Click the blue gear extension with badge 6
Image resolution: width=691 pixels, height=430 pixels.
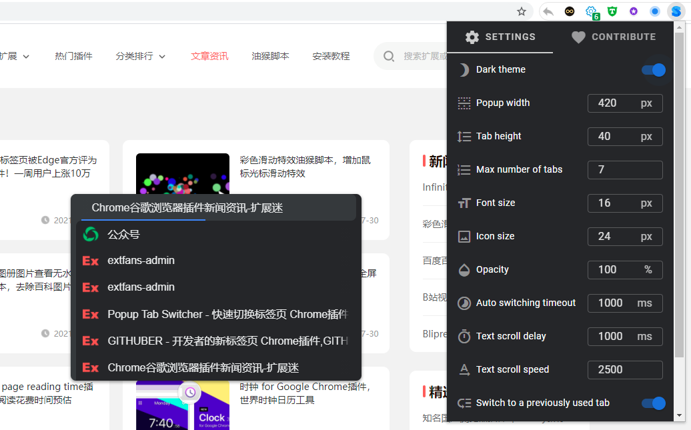(x=591, y=11)
